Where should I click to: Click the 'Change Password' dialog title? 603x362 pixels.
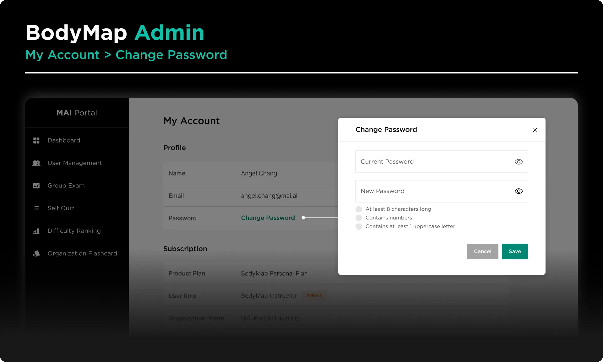click(386, 130)
